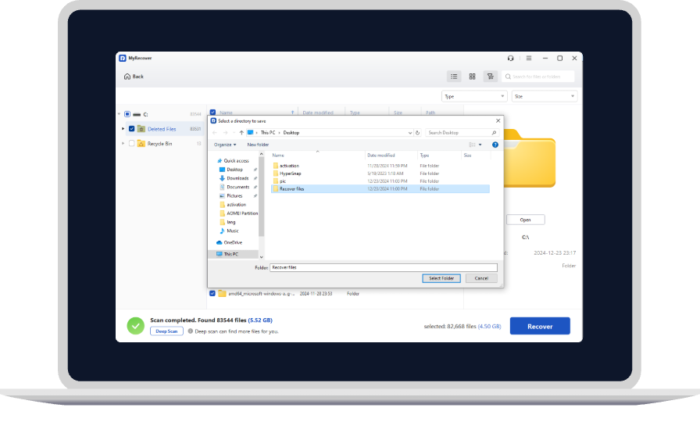
Task: Switch to grid thumbnail view
Action: [472, 77]
